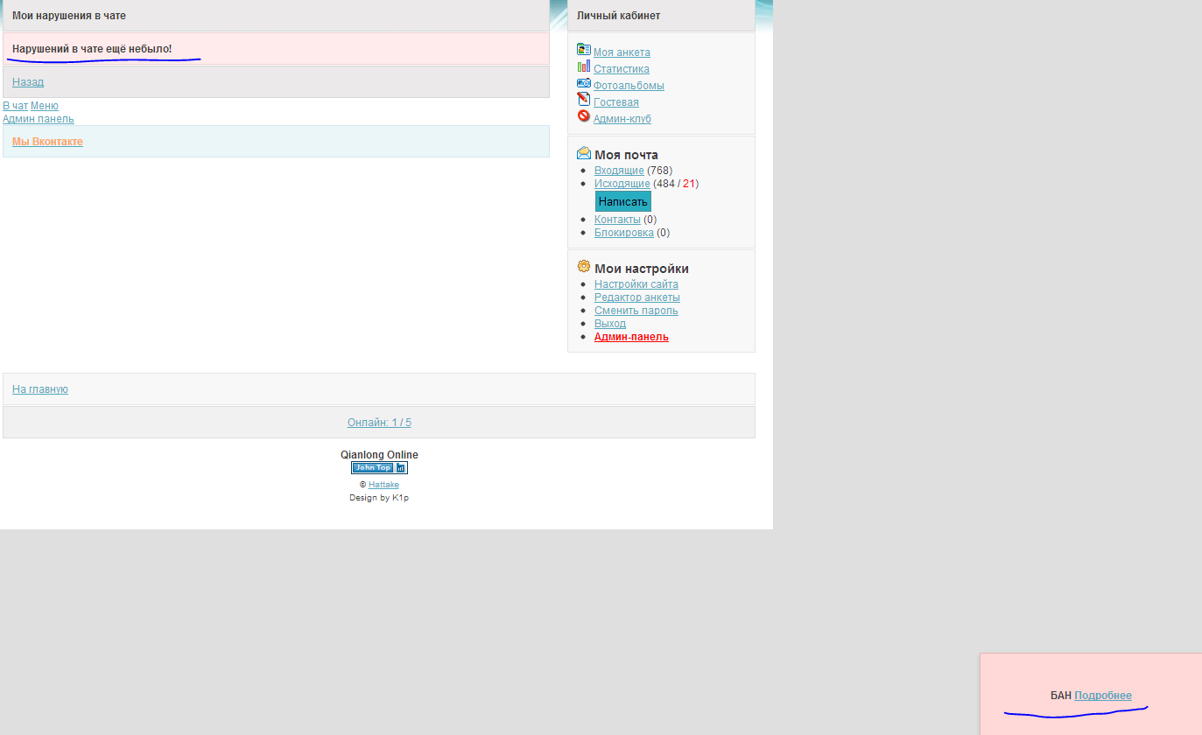Open the Гостевая link

tap(616, 102)
